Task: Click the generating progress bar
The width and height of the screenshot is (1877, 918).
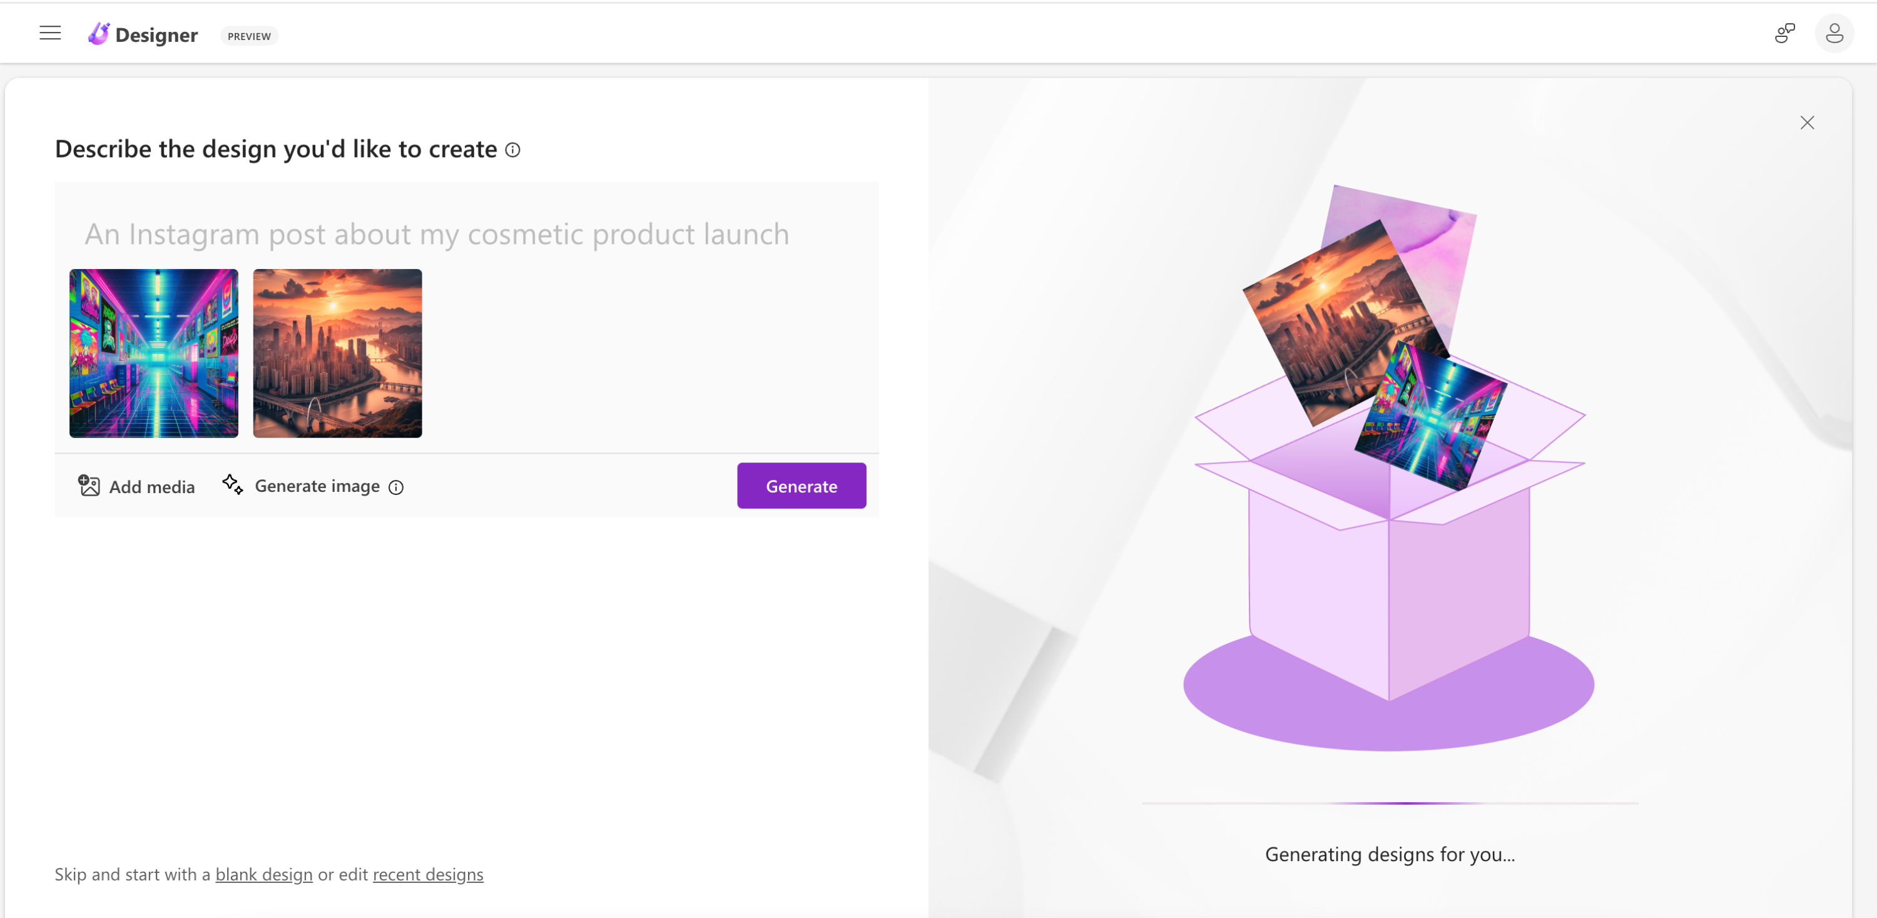Action: [1390, 803]
